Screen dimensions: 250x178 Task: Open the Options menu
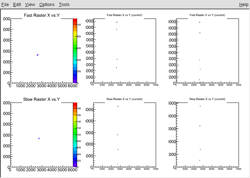[47, 4]
